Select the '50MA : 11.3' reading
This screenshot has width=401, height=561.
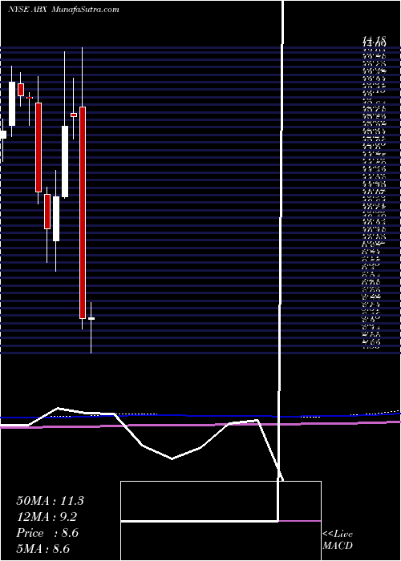coord(50,501)
